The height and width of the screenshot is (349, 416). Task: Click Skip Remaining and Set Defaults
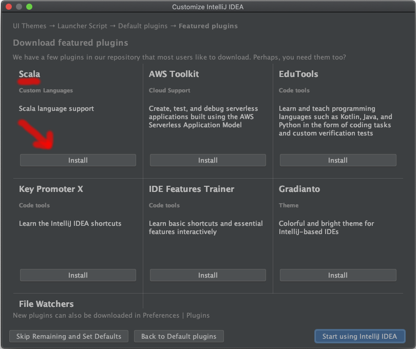coord(69,336)
